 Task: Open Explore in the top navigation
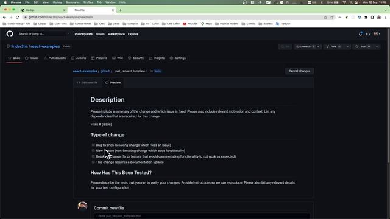(x=133, y=34)
